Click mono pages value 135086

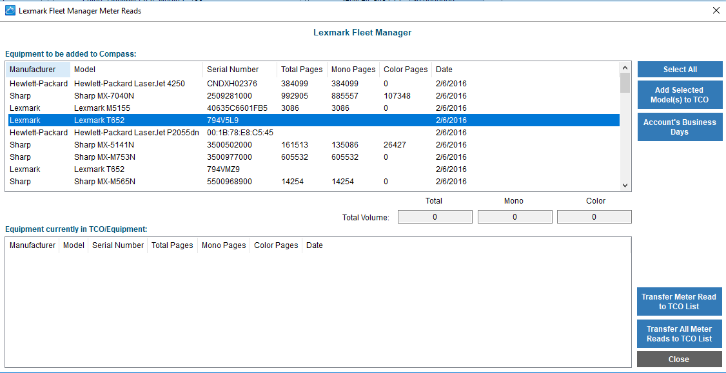click(346, 145)
